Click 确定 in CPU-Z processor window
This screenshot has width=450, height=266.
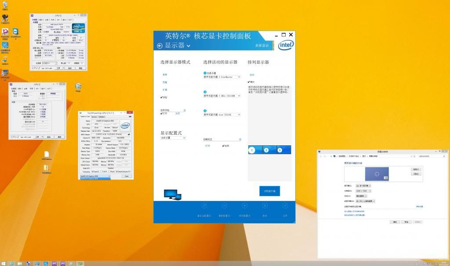pyautogui.click(x=81, y=68)
